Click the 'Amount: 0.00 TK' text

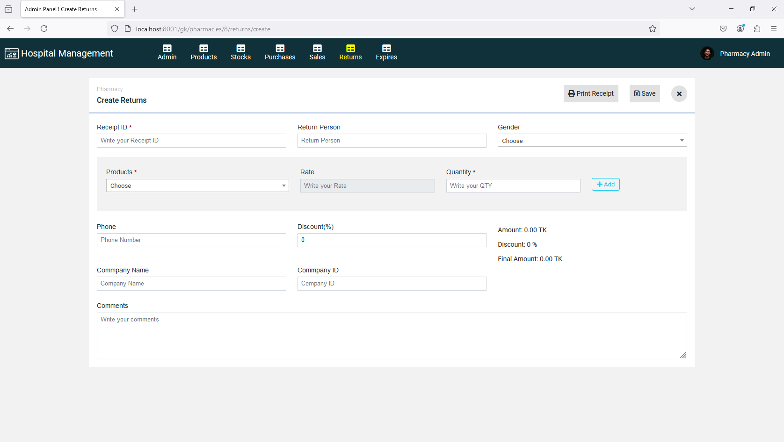tap(522, 230)
